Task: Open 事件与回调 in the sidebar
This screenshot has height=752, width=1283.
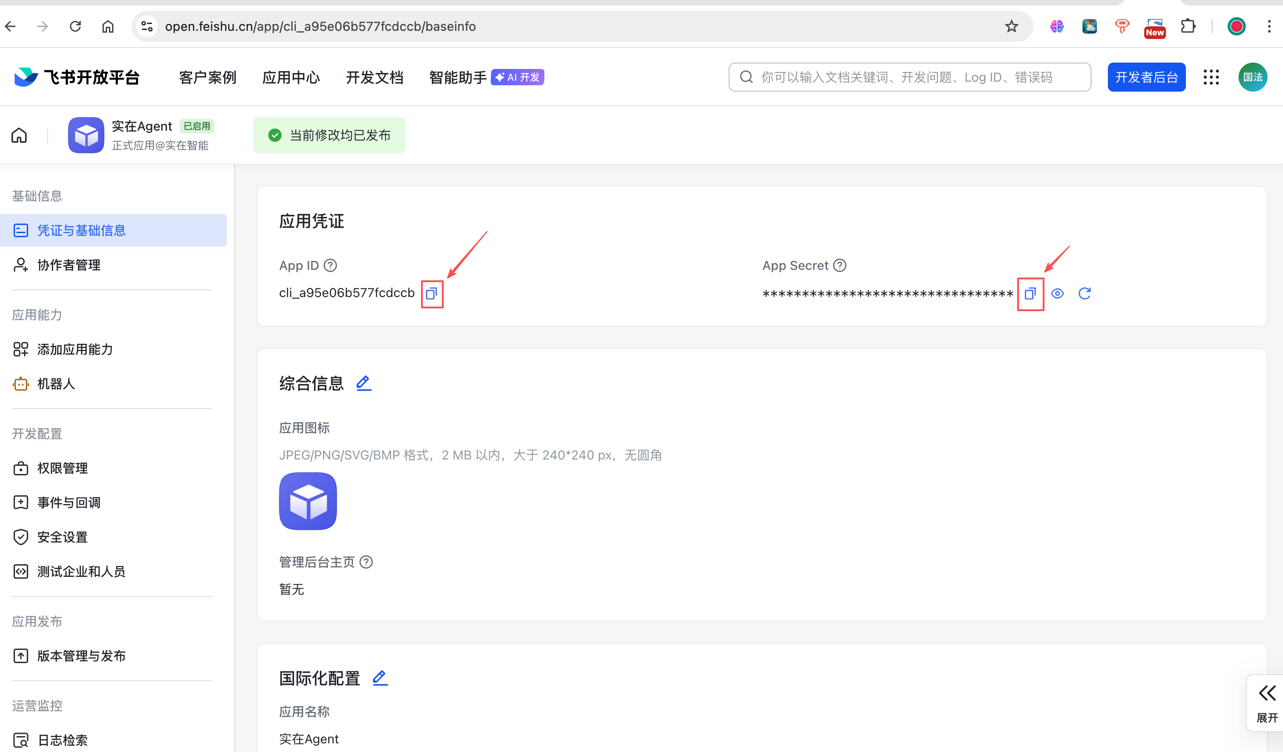Action: coord(113,503)
